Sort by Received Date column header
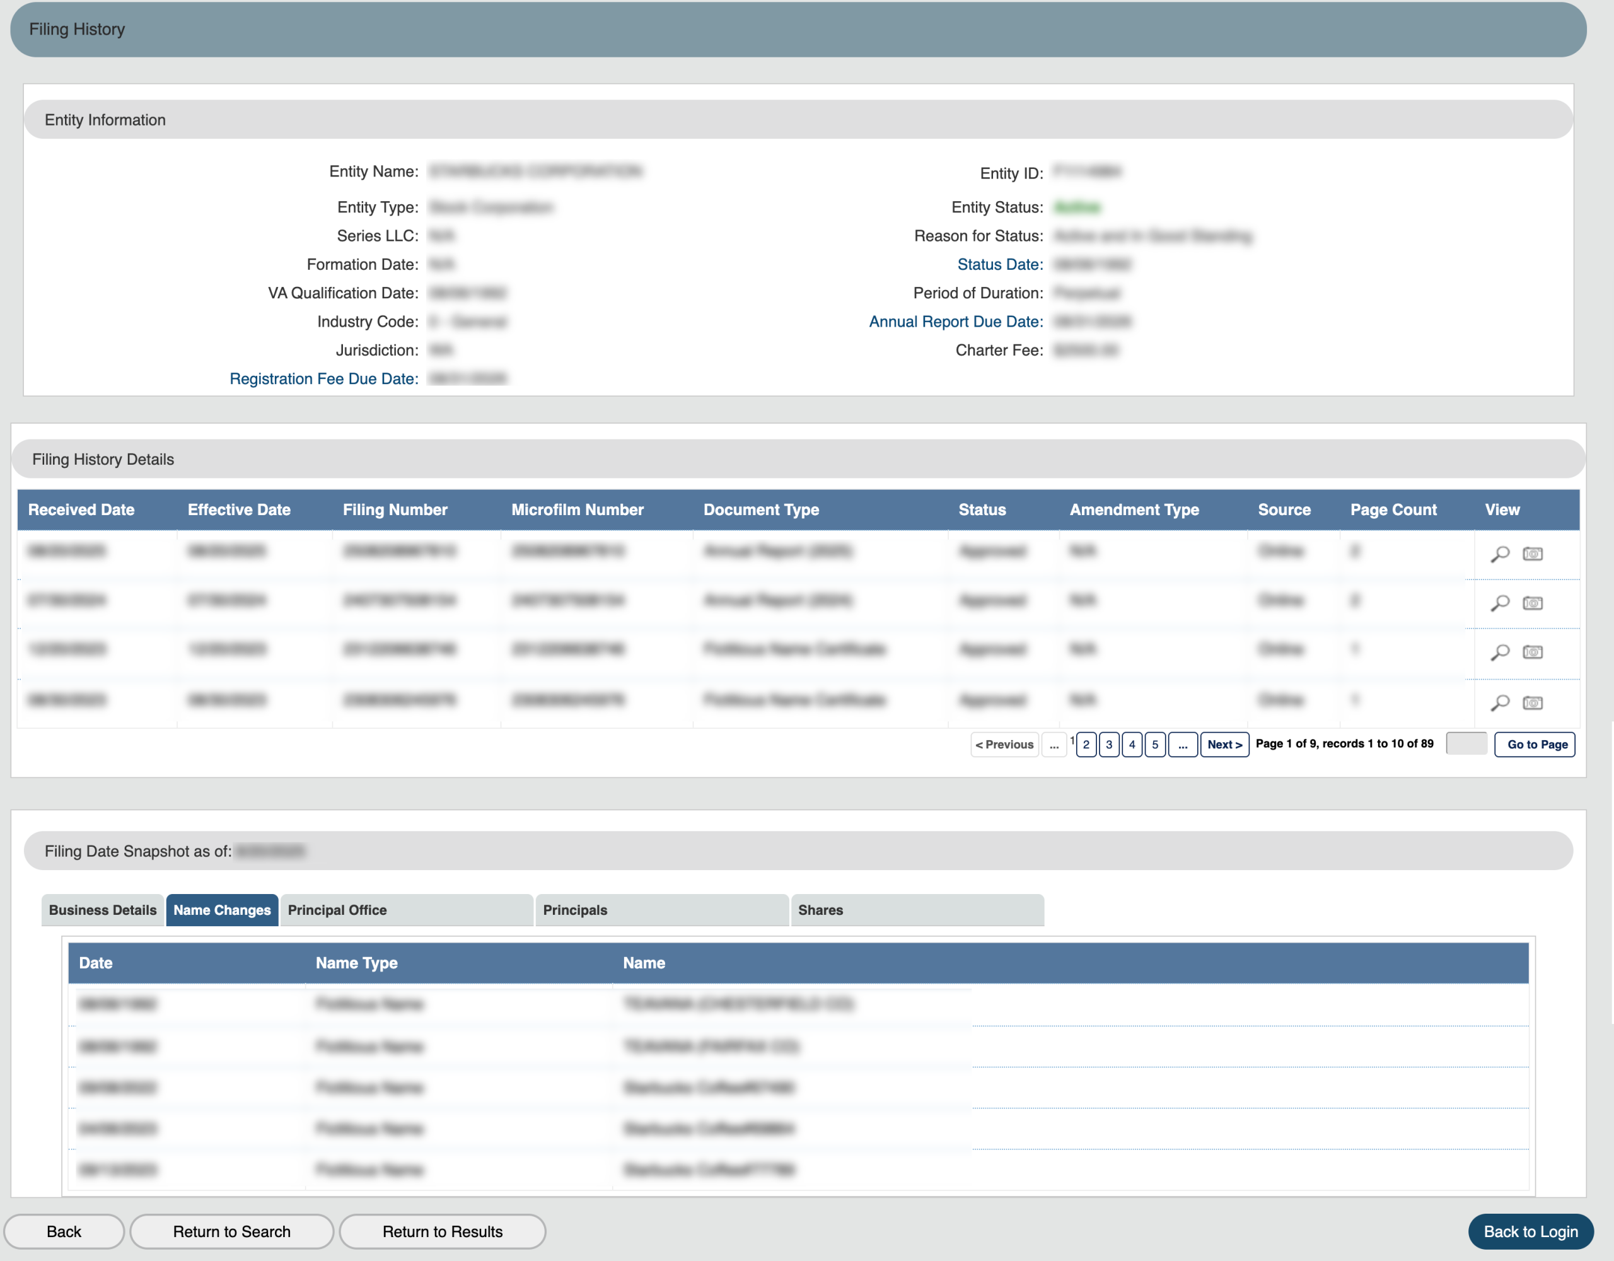 click(x=81, y=509)
